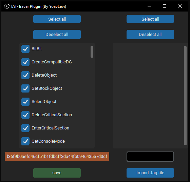Select the DeleteCriticalSection label text
The width and height of the screenshot is (190, 182).
pyautogui.click(x=52, y=115)
